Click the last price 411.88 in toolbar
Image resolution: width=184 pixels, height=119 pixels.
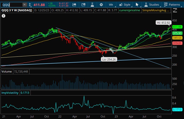click(x=39, y=5)
